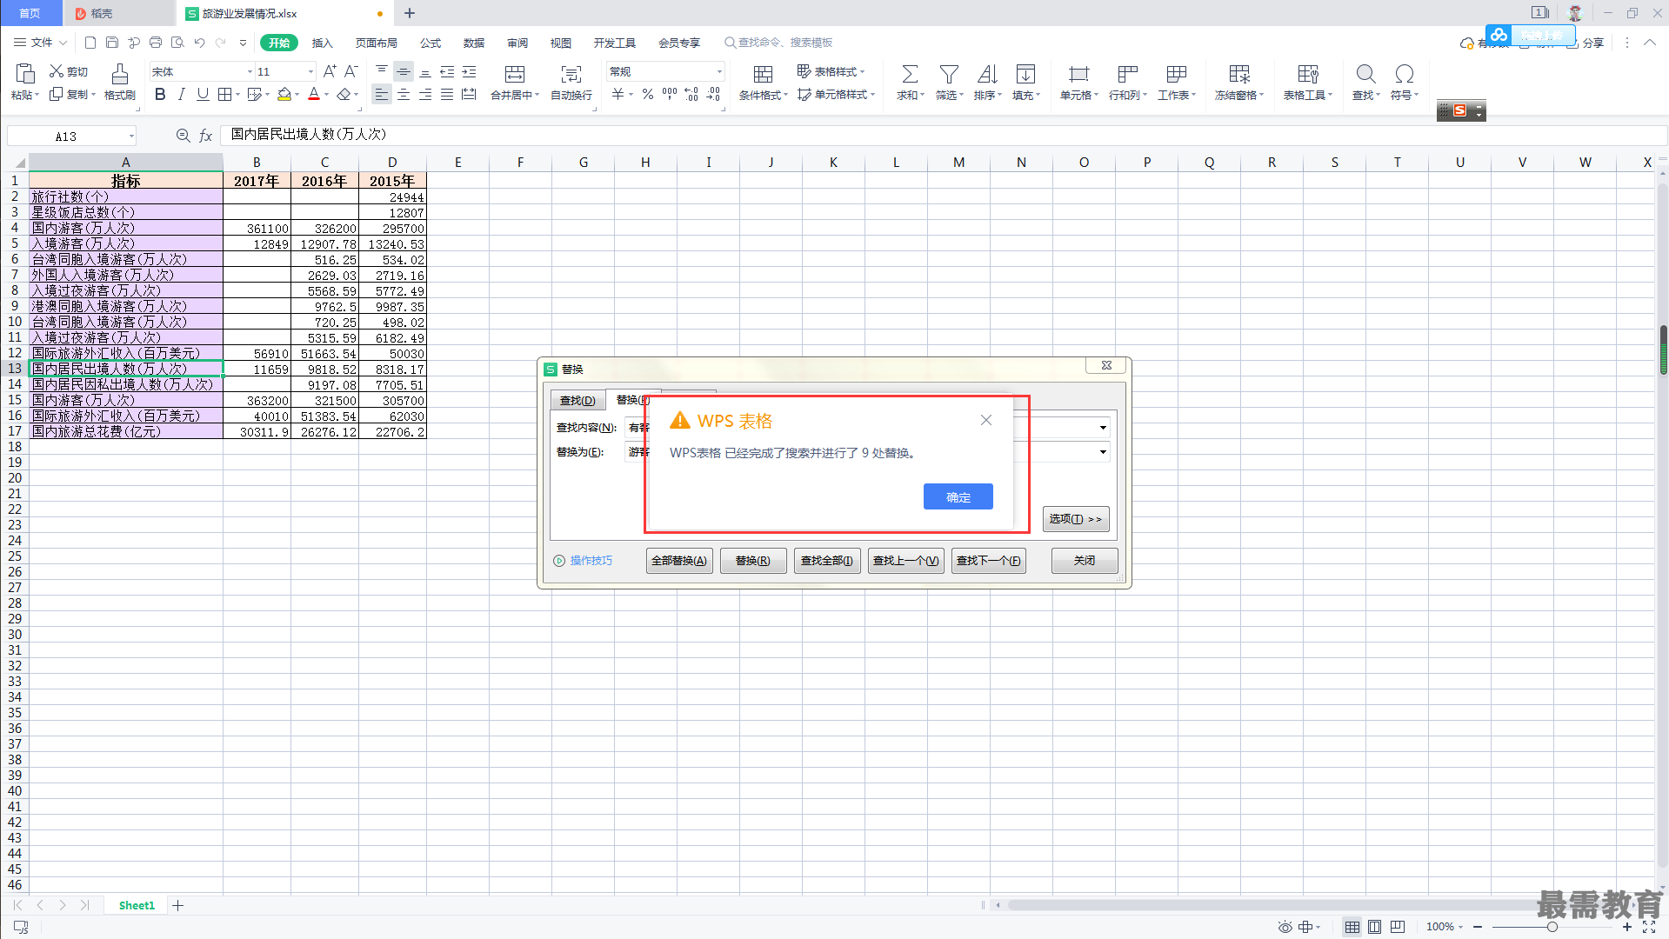This screenshot has height=939, width=1669.
Task: Click the 冻结窗格 freeze panes icon
Action: point(1239,74)
